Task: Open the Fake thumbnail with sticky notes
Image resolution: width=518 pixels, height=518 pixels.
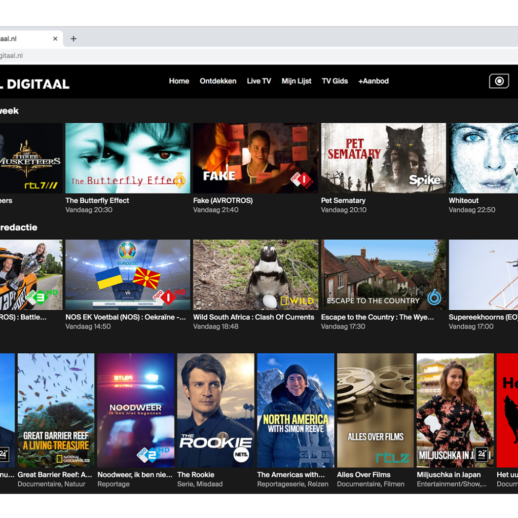Action: (x=256, y=158)
